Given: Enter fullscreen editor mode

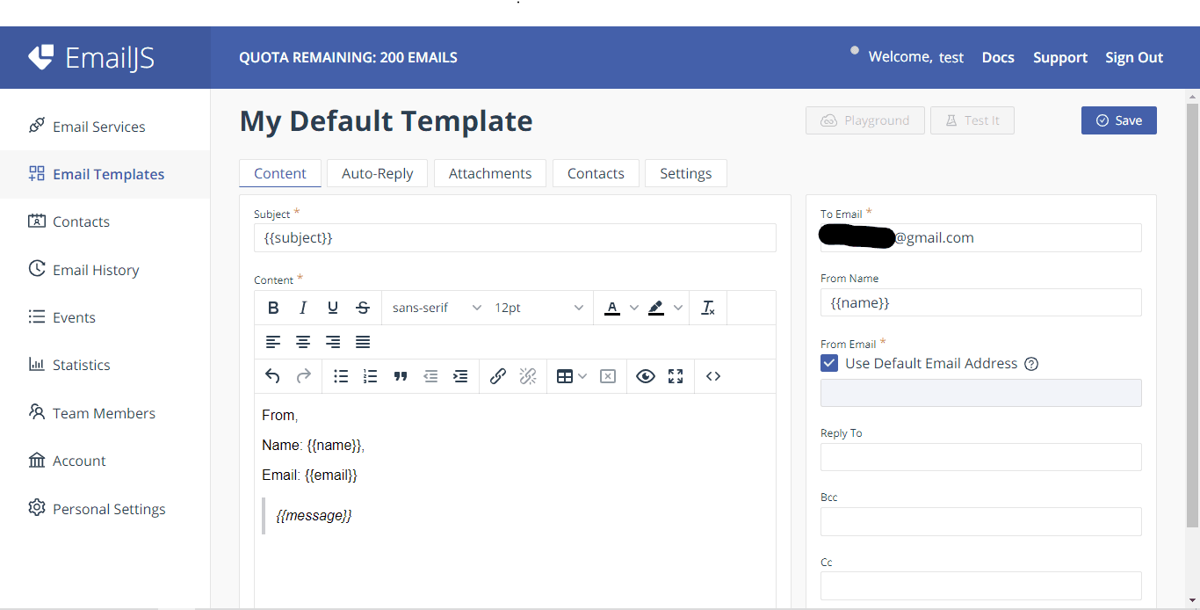Looking at the screenshot, I should coord(676,376).
